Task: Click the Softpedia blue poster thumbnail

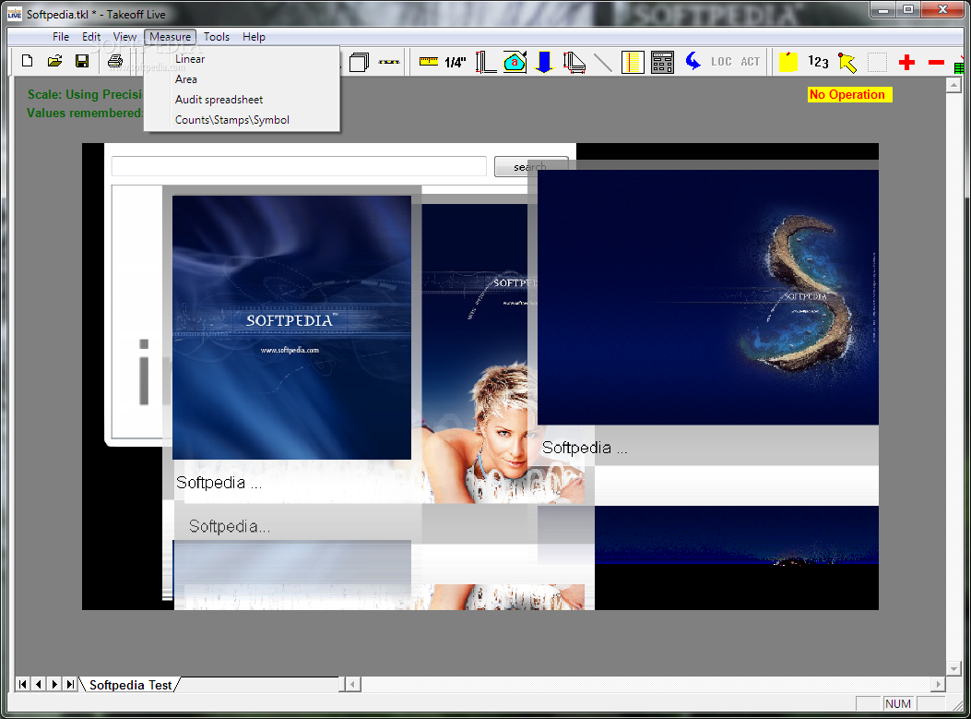Action: (291, 328)
